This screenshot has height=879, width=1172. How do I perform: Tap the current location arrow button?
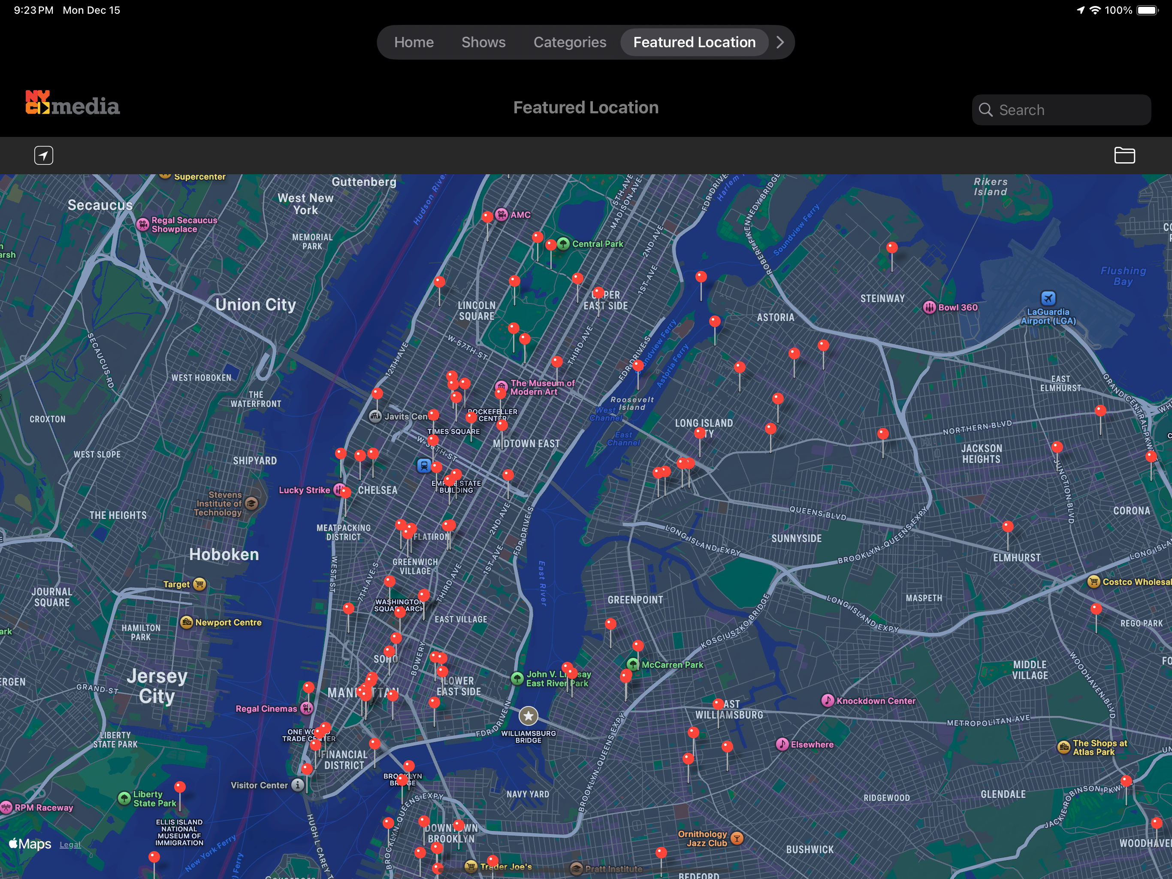point(43,155)
